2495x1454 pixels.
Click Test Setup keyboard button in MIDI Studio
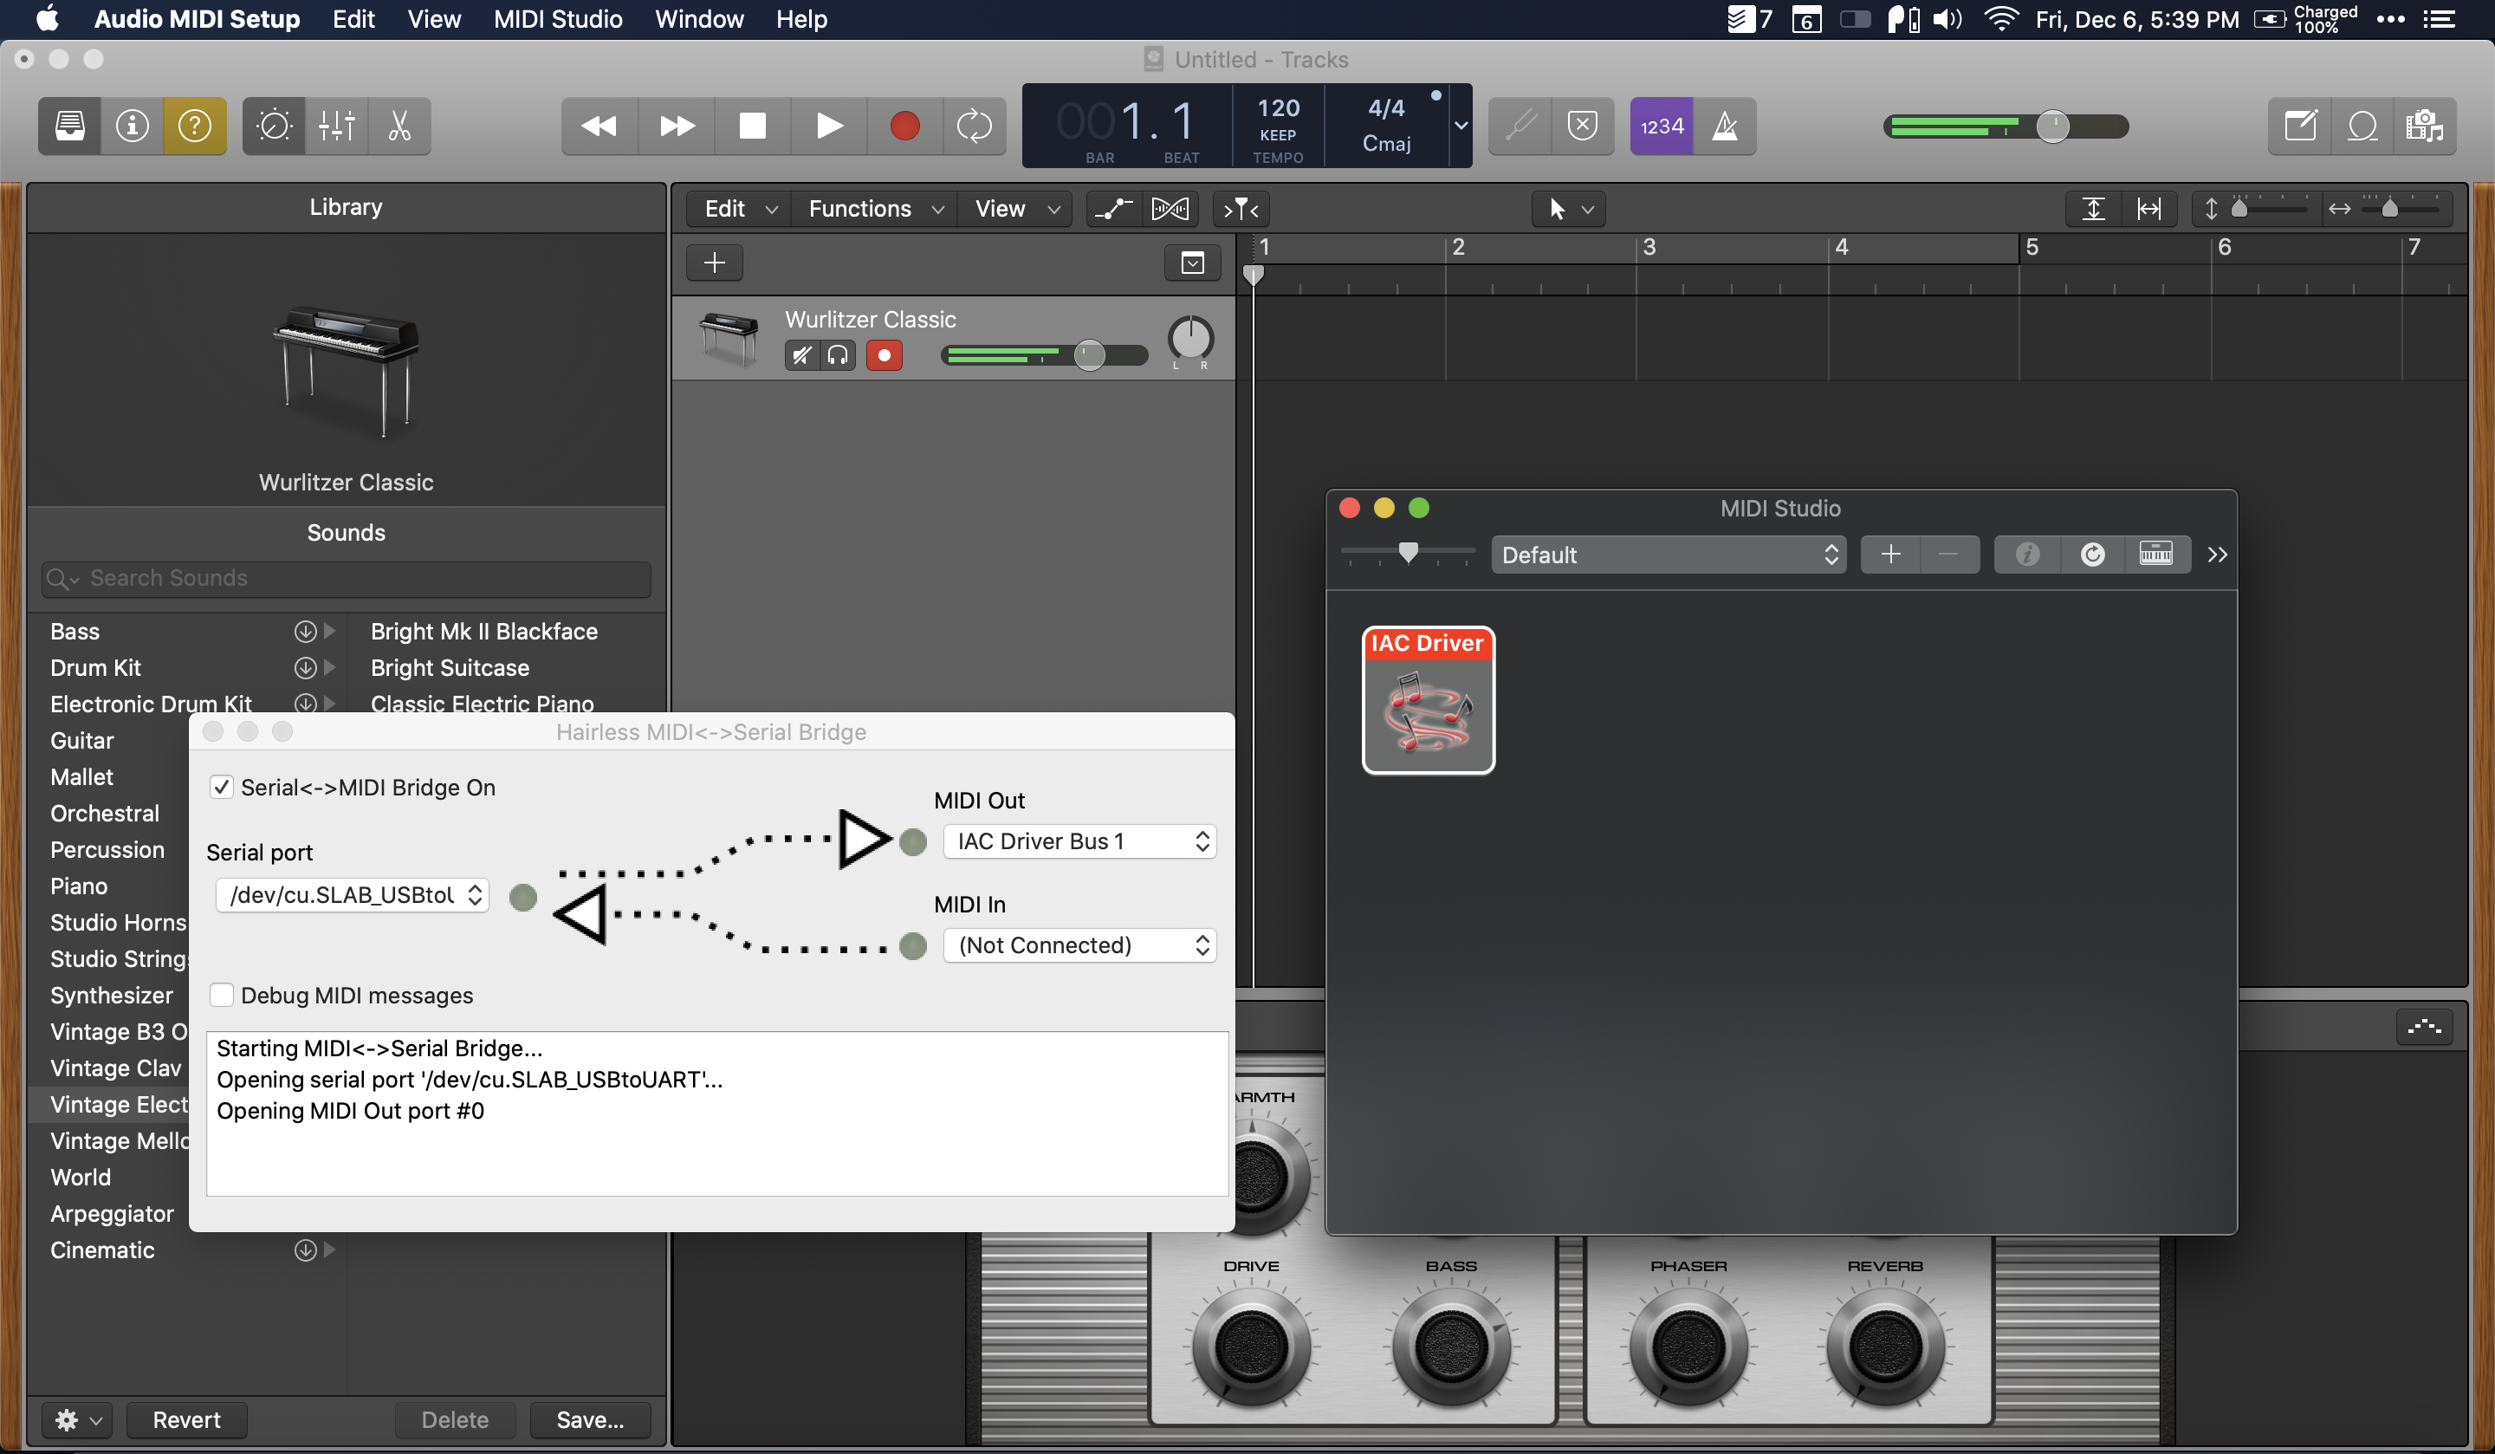click(x=2155, y=555)
